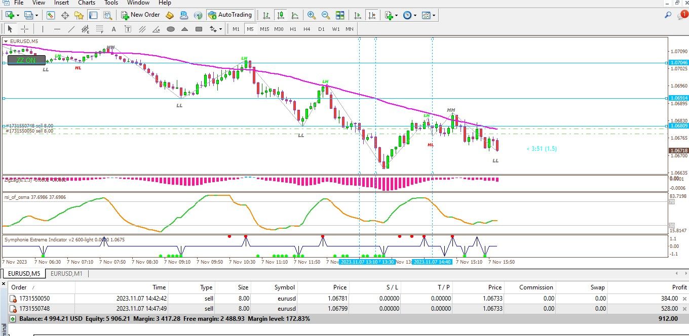Select the text tool
689x336 pixels.
pyautogui.click(x=113, y=29)
